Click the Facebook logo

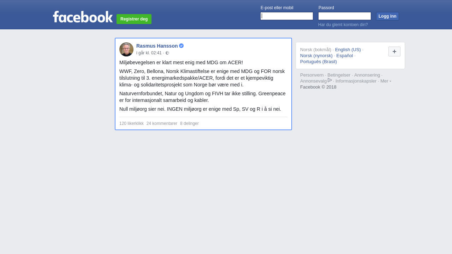(83, 17)
